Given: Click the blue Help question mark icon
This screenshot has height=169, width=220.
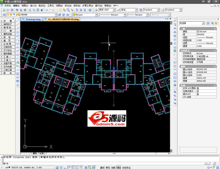Looking at the screenshot, I should pyautogui.click(x=90, y=10).
